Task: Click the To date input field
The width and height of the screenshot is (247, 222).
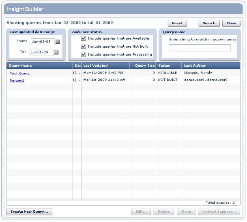Action: click(41, 52)
